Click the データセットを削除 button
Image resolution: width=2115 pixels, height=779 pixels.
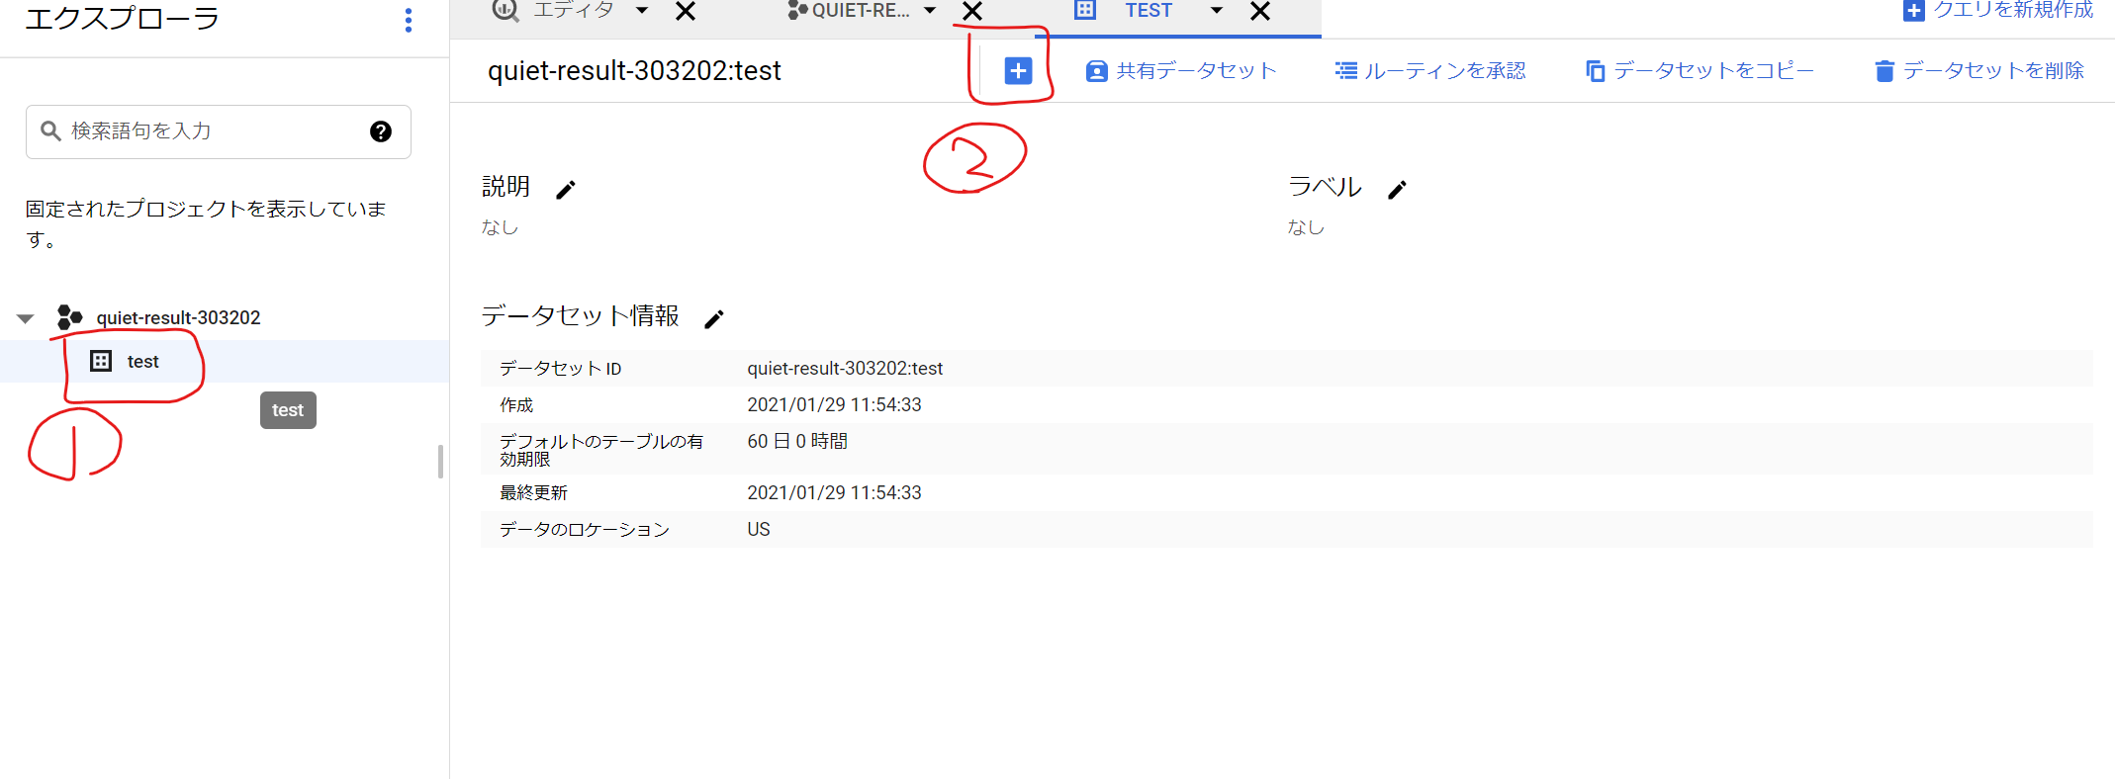pos(1979,71)
